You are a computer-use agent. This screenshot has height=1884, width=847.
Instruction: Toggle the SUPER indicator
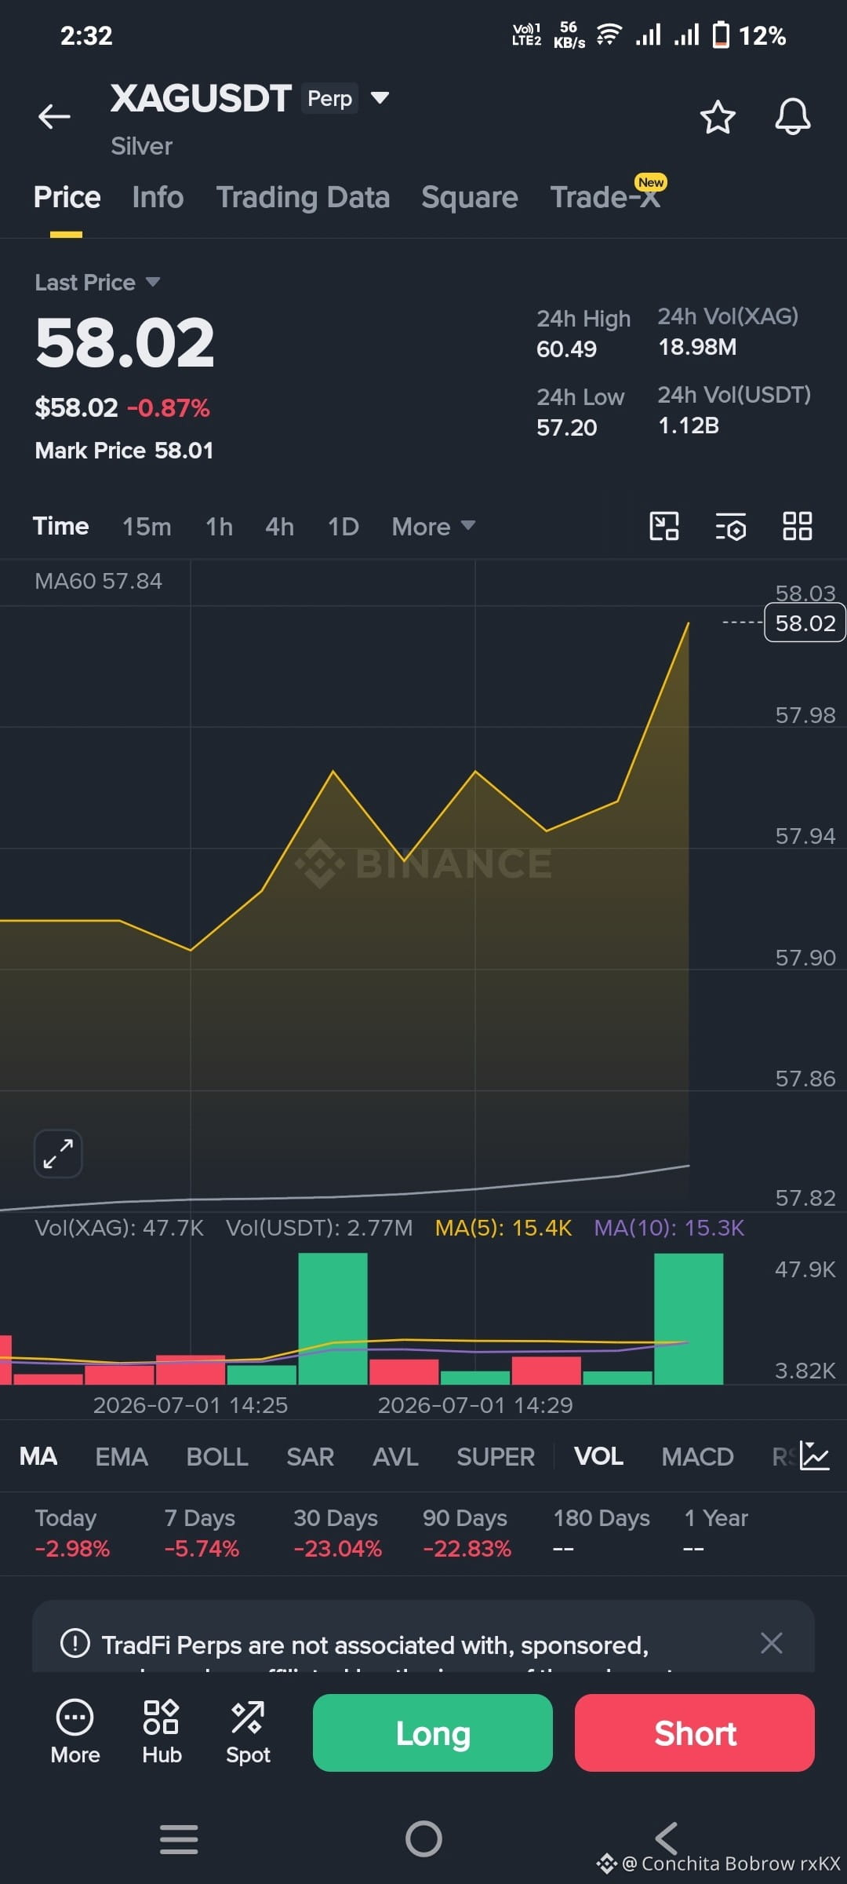(496, 1457)
